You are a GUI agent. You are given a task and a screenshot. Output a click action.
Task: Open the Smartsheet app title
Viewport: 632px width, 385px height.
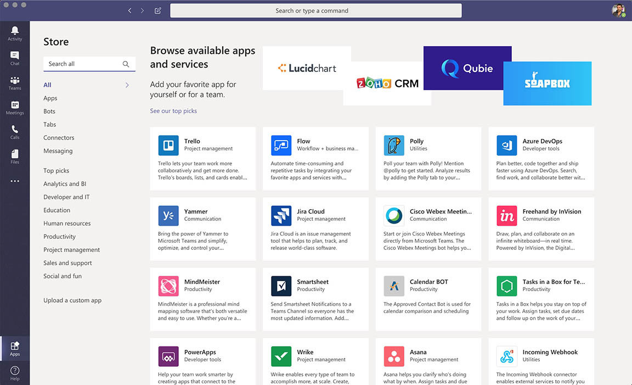tap(313, 282)
